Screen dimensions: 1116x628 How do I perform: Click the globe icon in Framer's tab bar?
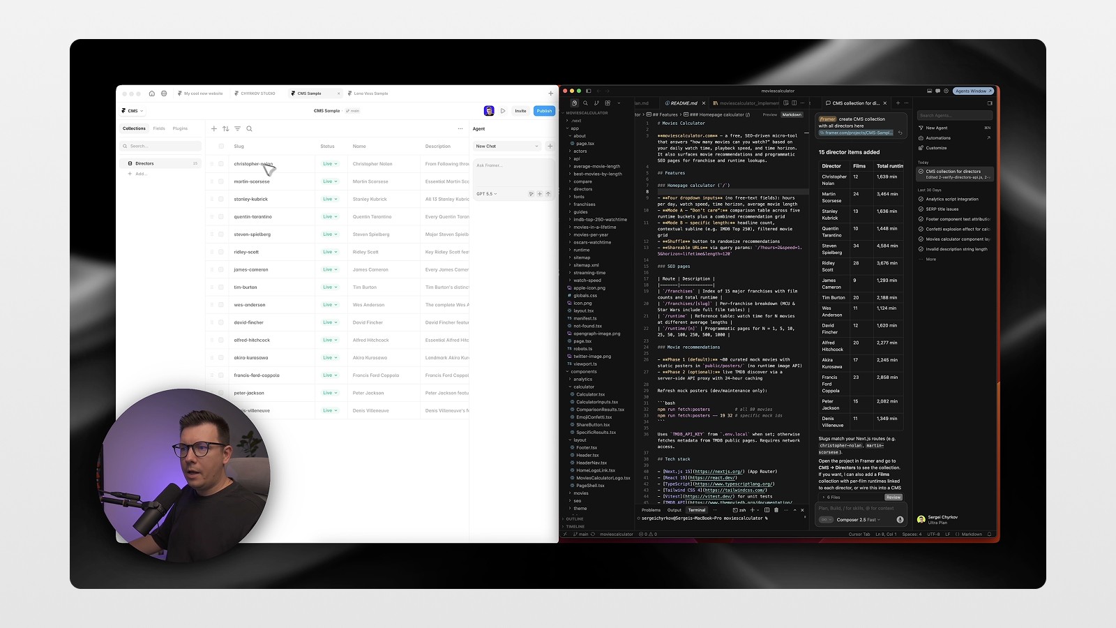[x=164, y=94]
